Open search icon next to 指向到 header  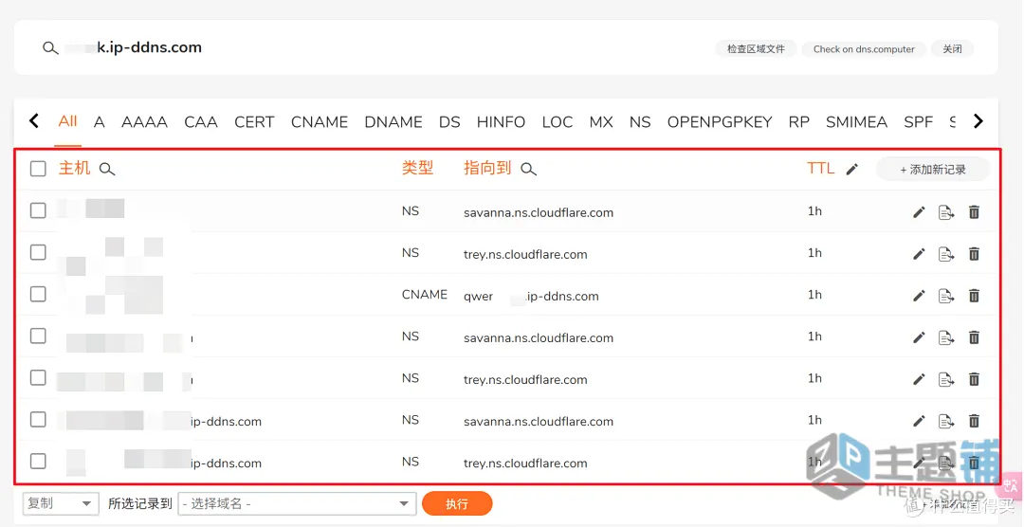(528, 169)
